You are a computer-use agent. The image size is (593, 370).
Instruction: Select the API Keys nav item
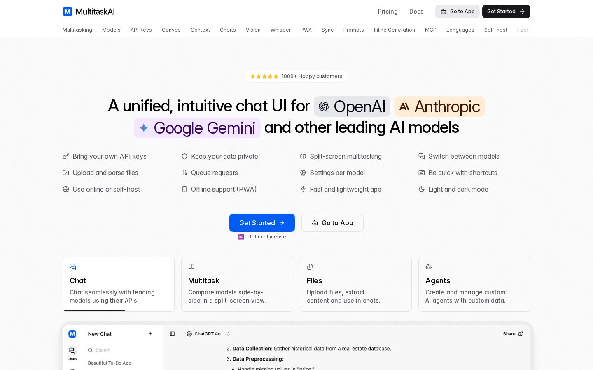pyautogui.click(x=141, y=30)
